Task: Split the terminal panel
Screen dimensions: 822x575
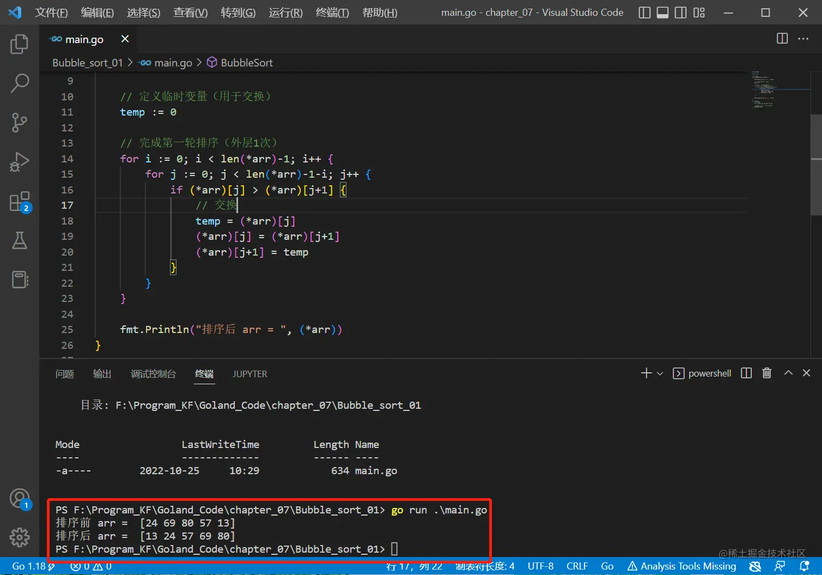Action: tap(746, 373)
